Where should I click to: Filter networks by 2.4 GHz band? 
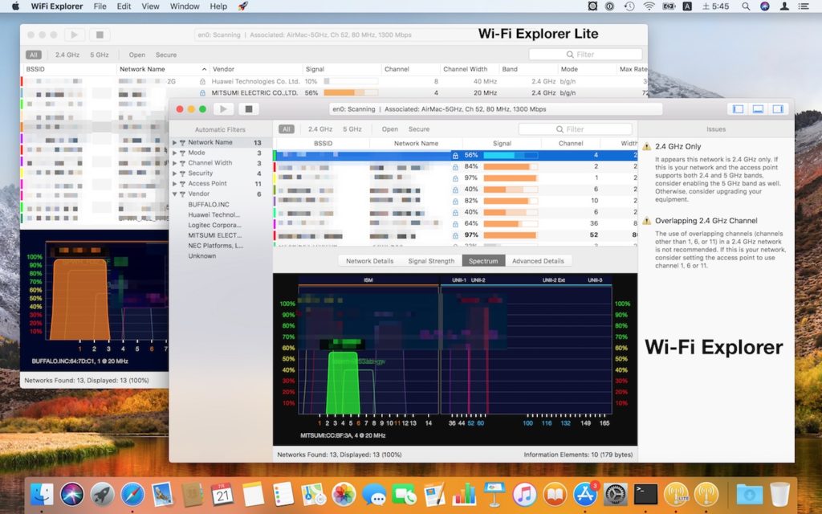(320, 128)
